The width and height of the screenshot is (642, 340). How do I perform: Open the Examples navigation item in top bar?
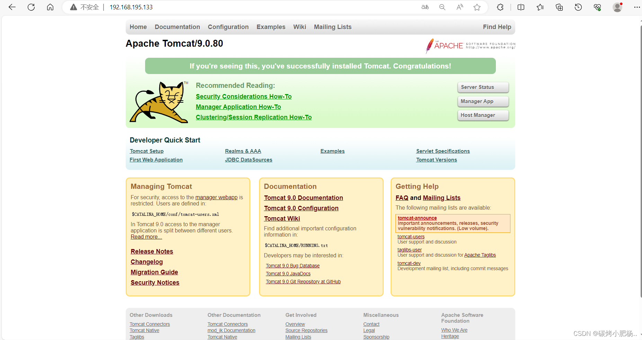(x=271, y=27)
